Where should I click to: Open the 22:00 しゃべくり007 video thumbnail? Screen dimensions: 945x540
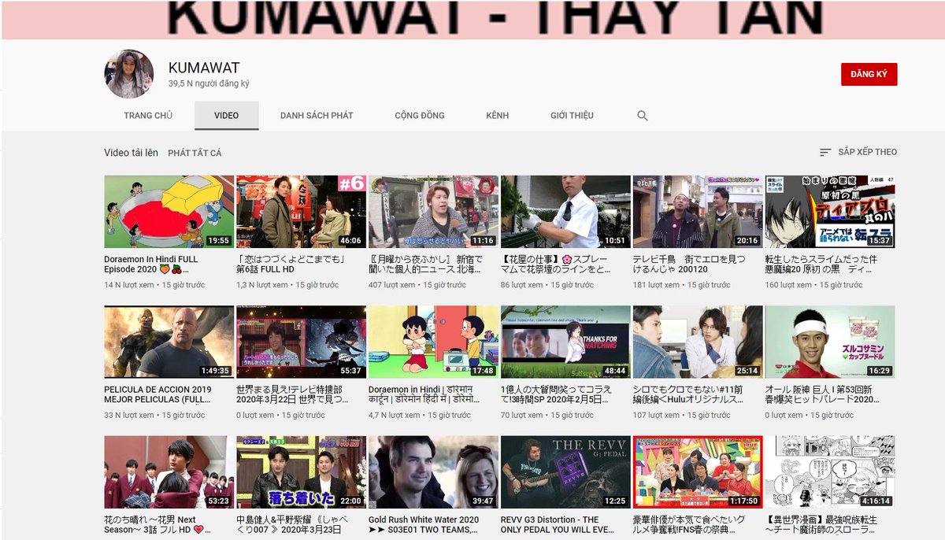(x=301, y=472)
